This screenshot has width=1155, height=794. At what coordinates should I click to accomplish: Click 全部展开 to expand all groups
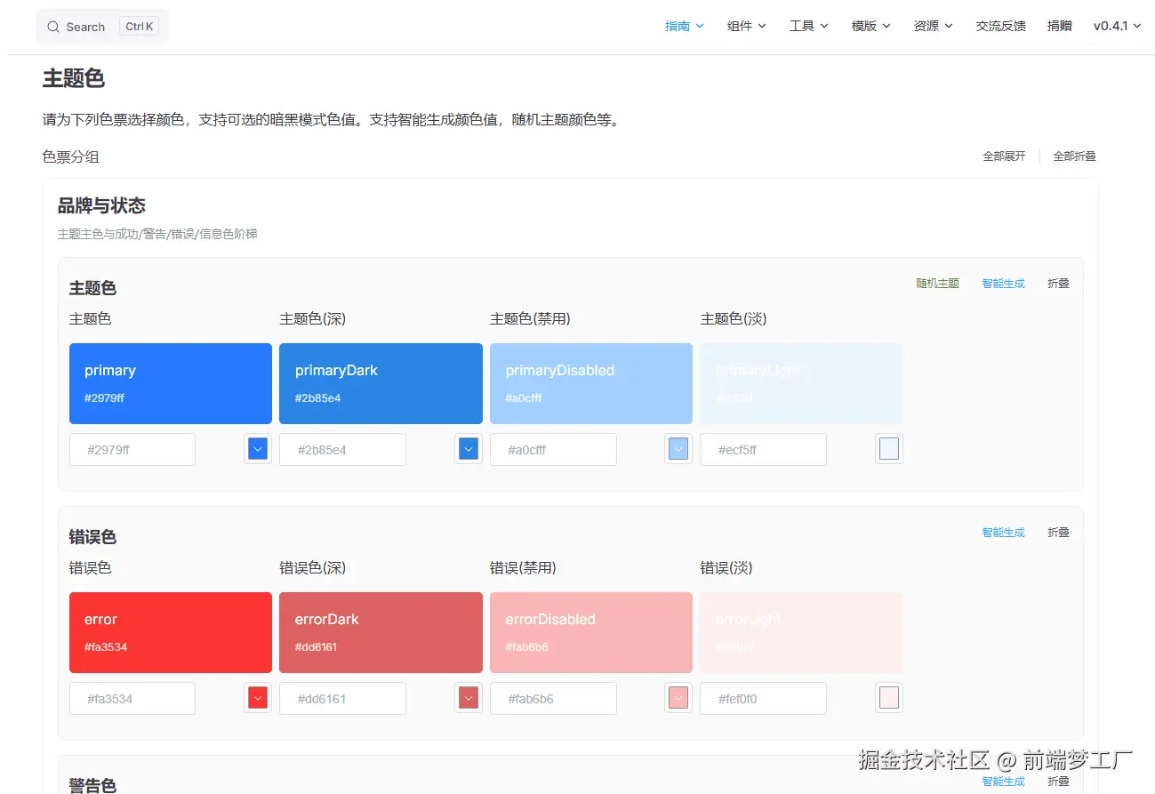point(1004,156)
